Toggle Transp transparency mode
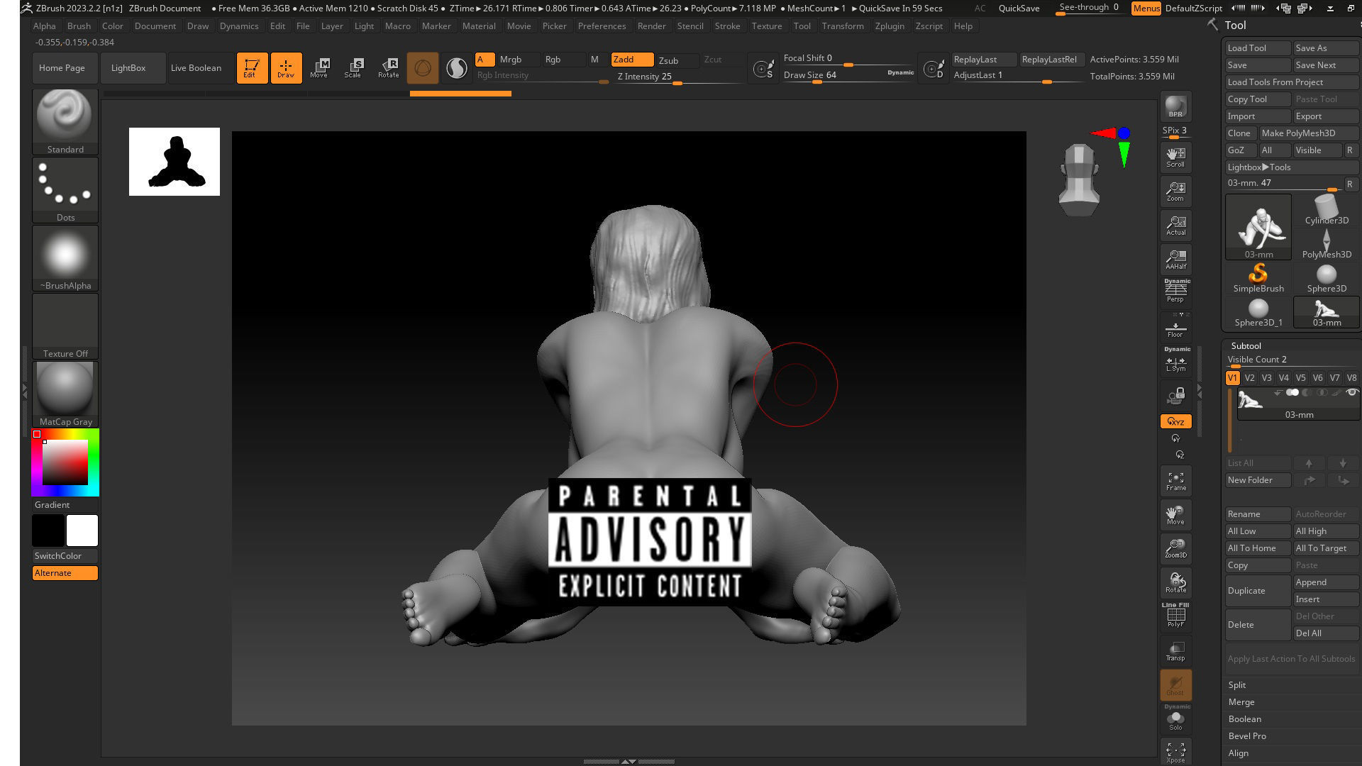 tap(1175, 651)
